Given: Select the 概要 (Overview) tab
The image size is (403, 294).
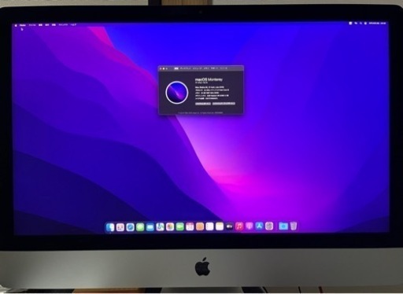Looking at the screenshot, I should [176, 68].
